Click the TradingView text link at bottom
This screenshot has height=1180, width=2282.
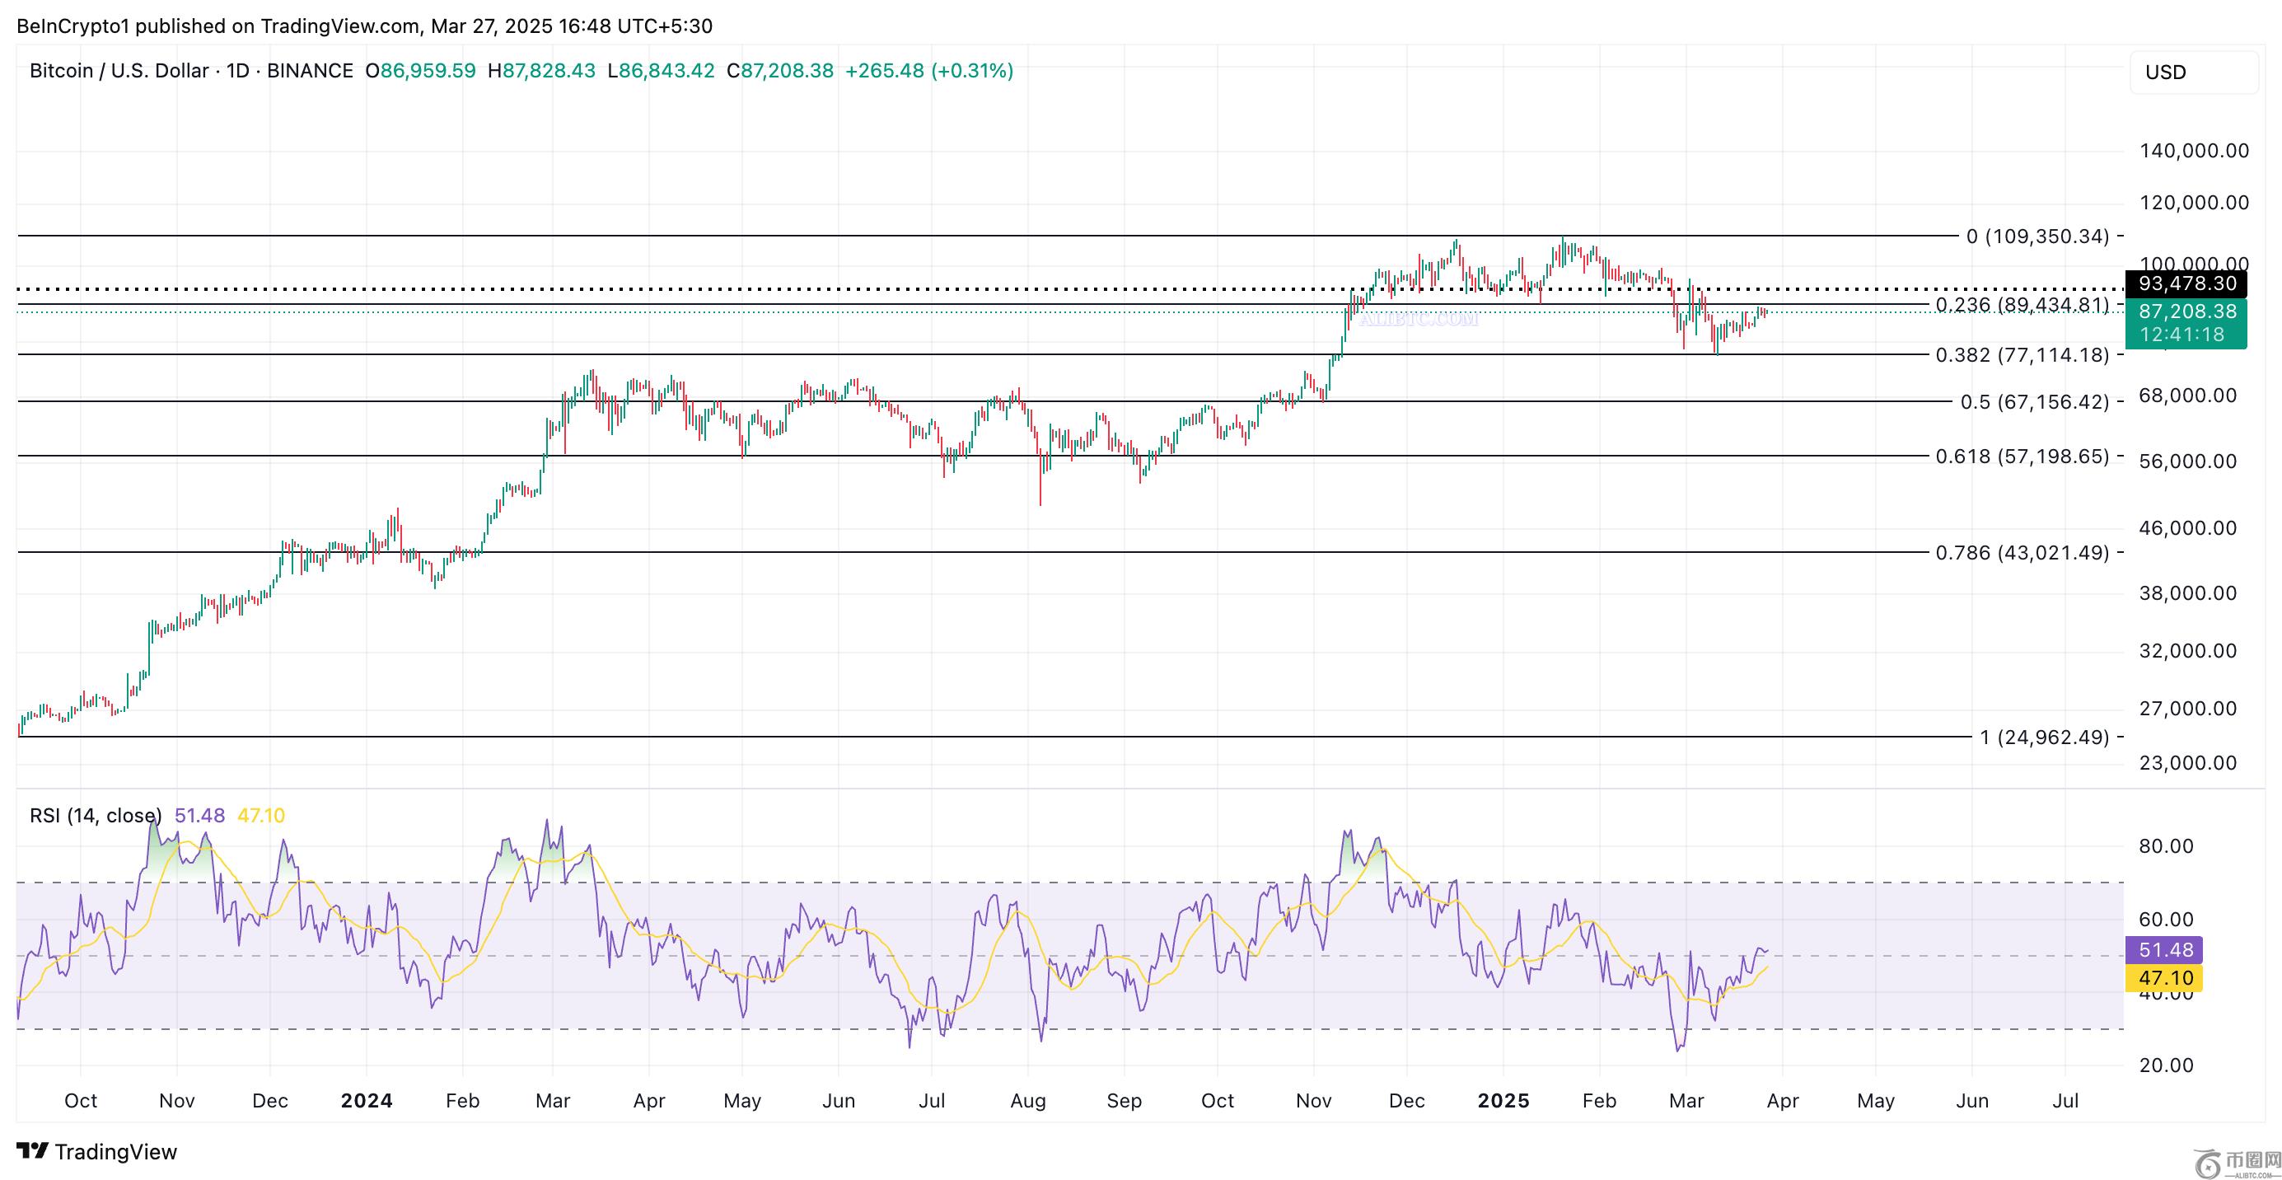click(115, 1152)
